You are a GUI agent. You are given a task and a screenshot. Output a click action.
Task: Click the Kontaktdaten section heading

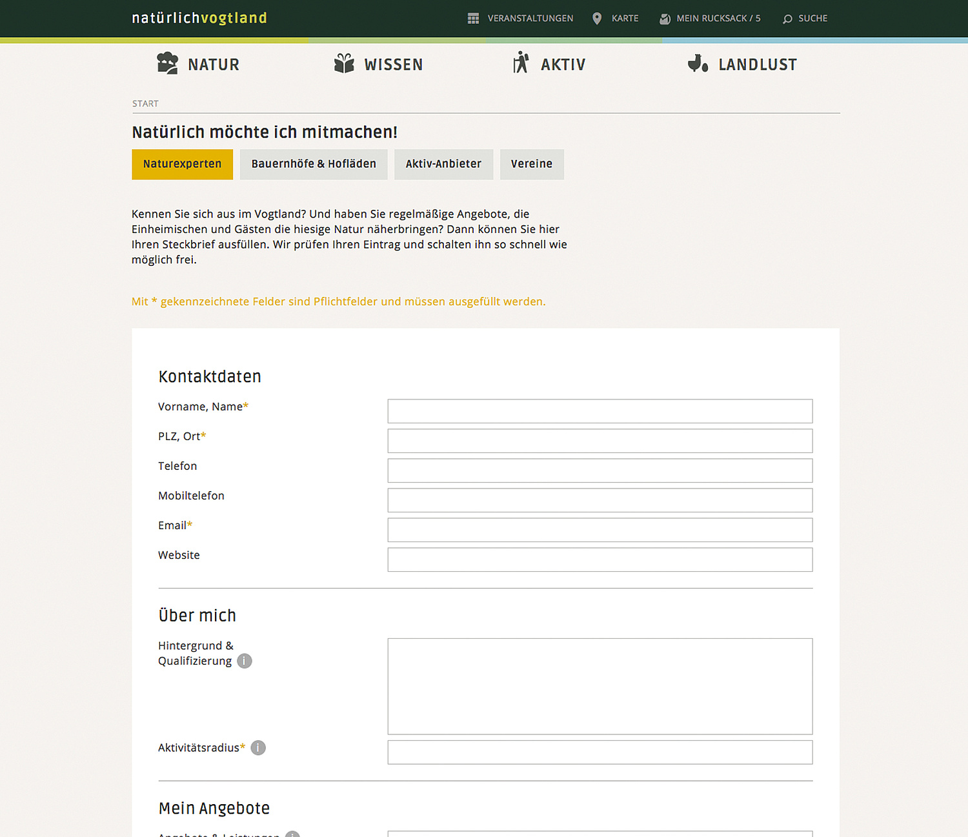tap(210, 377)
